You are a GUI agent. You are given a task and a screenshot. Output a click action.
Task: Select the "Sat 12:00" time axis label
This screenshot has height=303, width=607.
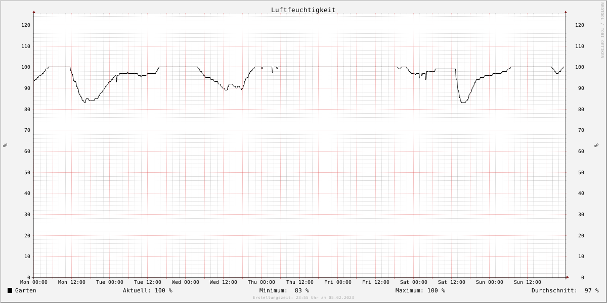coord(452,282)
